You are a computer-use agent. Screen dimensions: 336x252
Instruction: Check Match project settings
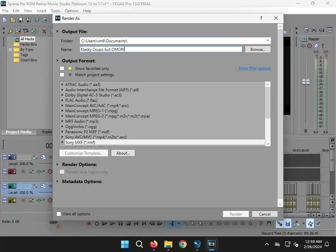(62, 74)
